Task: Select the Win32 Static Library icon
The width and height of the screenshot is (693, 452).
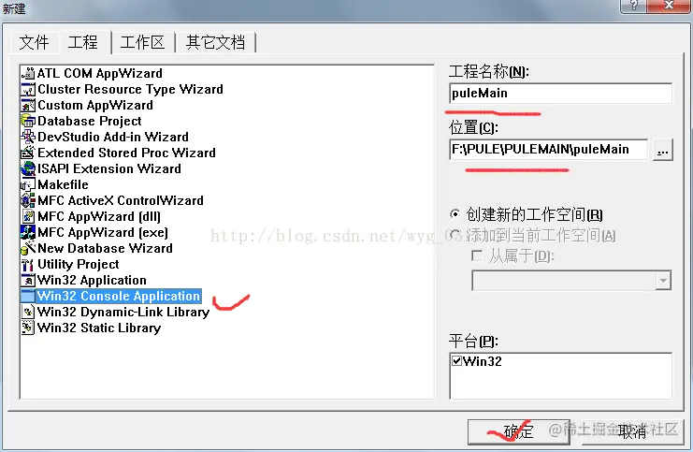Action: [x=28, y=328]
